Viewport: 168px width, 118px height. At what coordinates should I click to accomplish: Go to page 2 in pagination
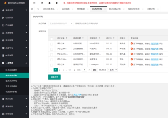coord(60,70)
